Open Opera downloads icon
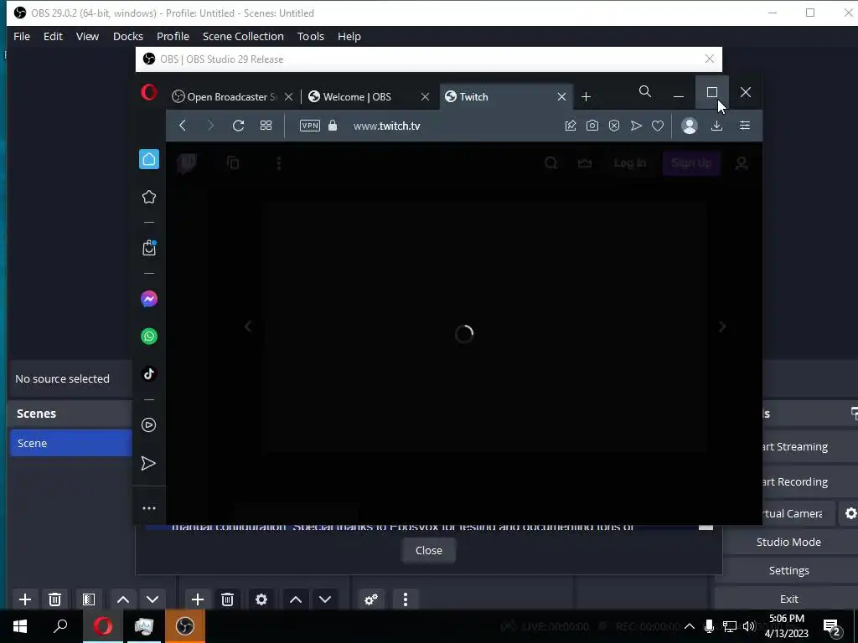The height and width of the screenshot is (643, 858). tap(717, 126)
